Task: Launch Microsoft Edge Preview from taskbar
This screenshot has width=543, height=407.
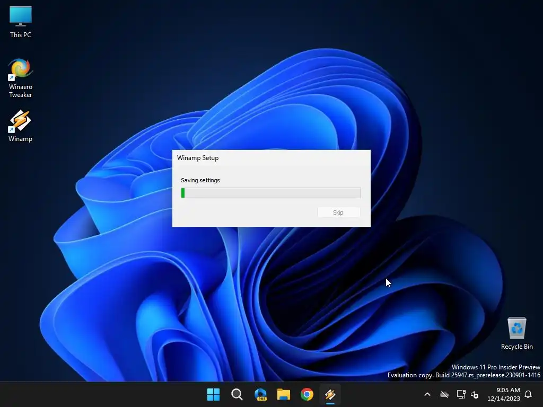Action: 260,394
